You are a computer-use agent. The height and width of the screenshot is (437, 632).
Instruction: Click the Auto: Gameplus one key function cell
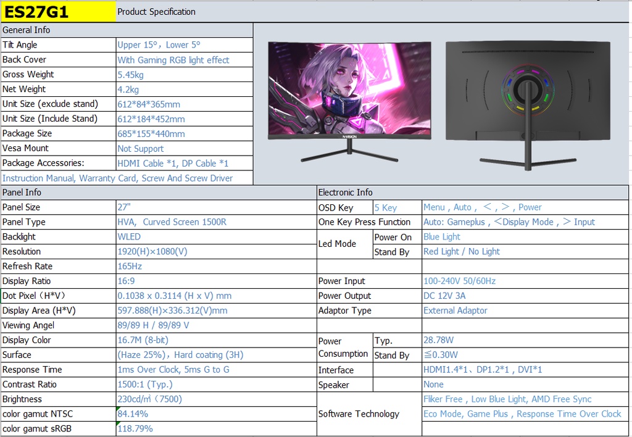coord(526,222)
